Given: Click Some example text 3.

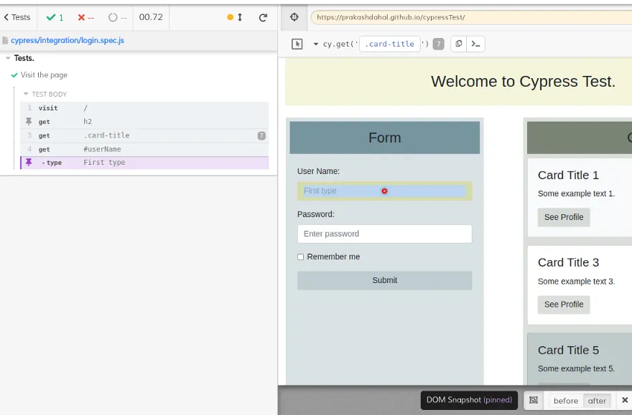Looking at the screenshot, I should 576,282.
